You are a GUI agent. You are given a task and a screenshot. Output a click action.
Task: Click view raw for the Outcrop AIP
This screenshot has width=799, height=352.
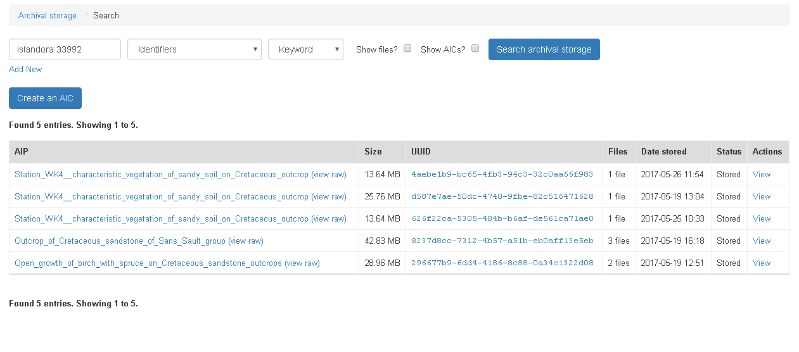point(246,241)
